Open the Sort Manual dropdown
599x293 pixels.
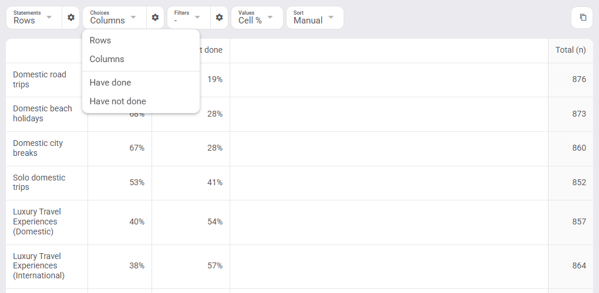click(x=315, y=18)
